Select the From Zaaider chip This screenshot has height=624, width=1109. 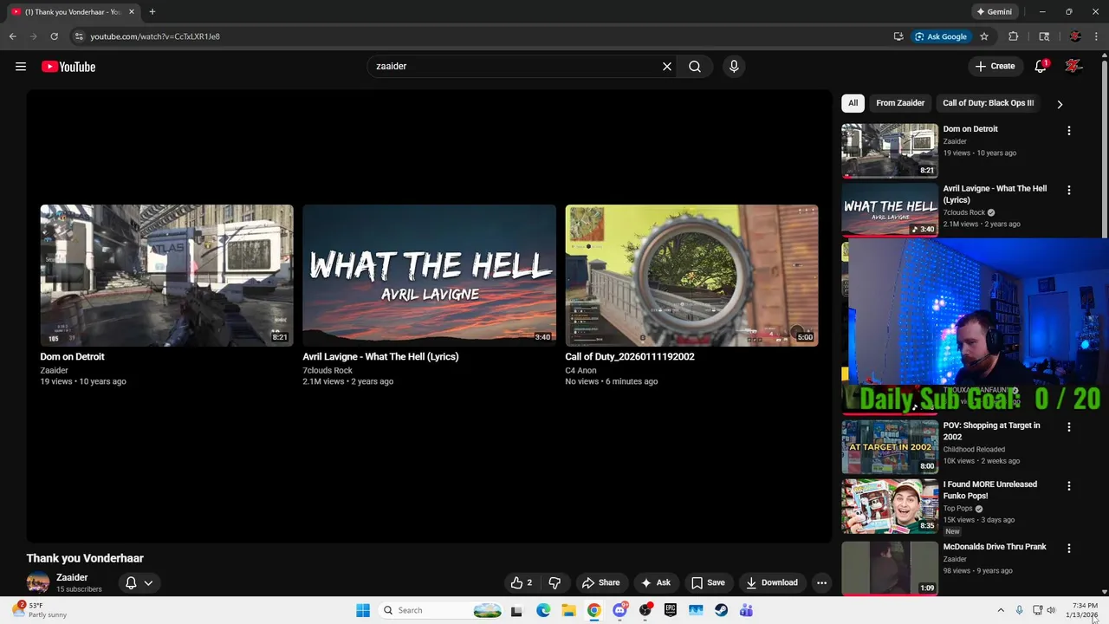click(900, 103)
